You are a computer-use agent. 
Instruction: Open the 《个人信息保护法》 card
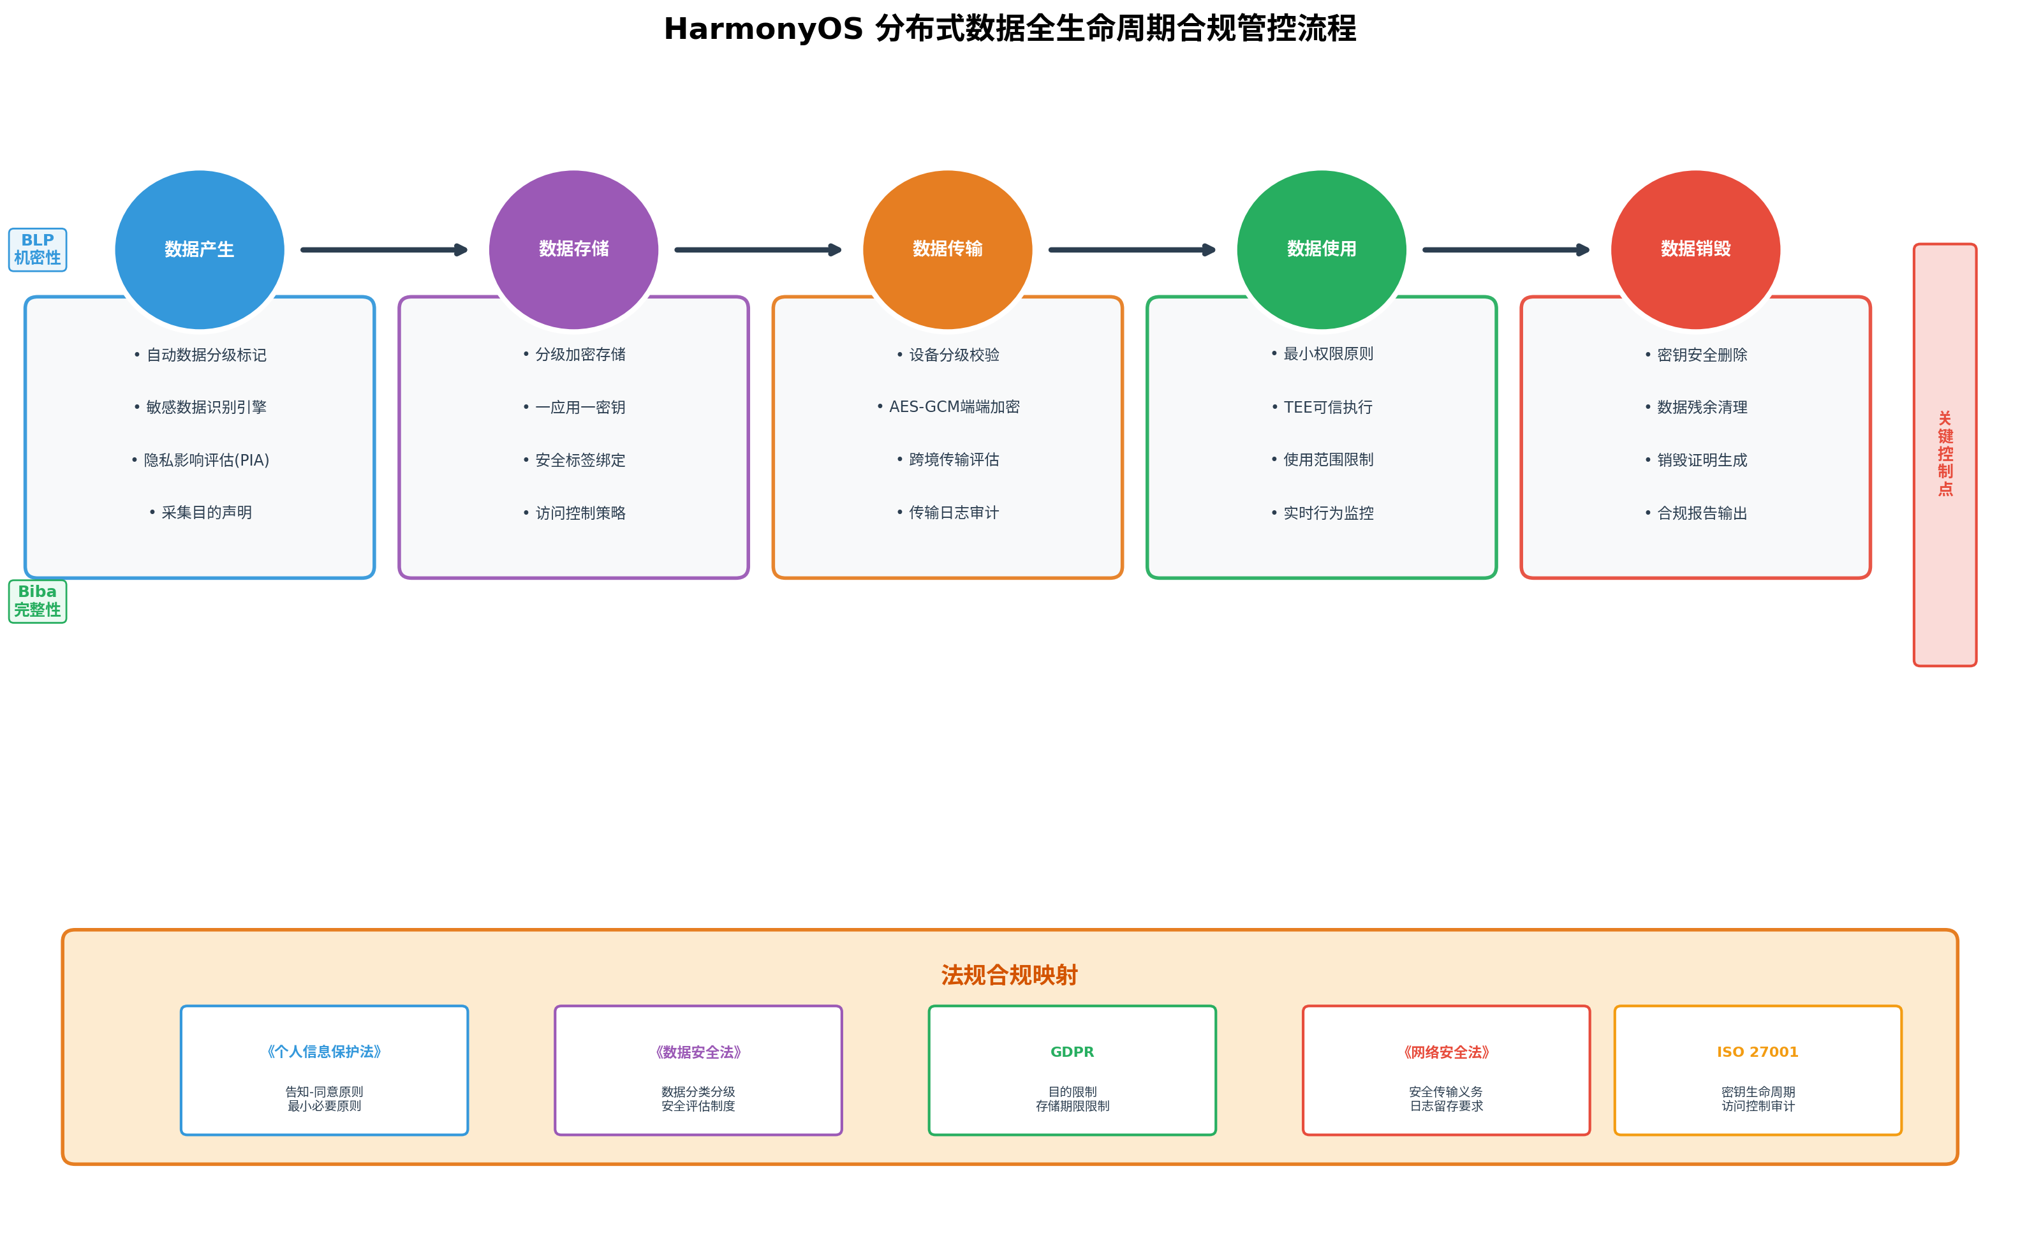pyautogui.click(x=325, y=1070)
